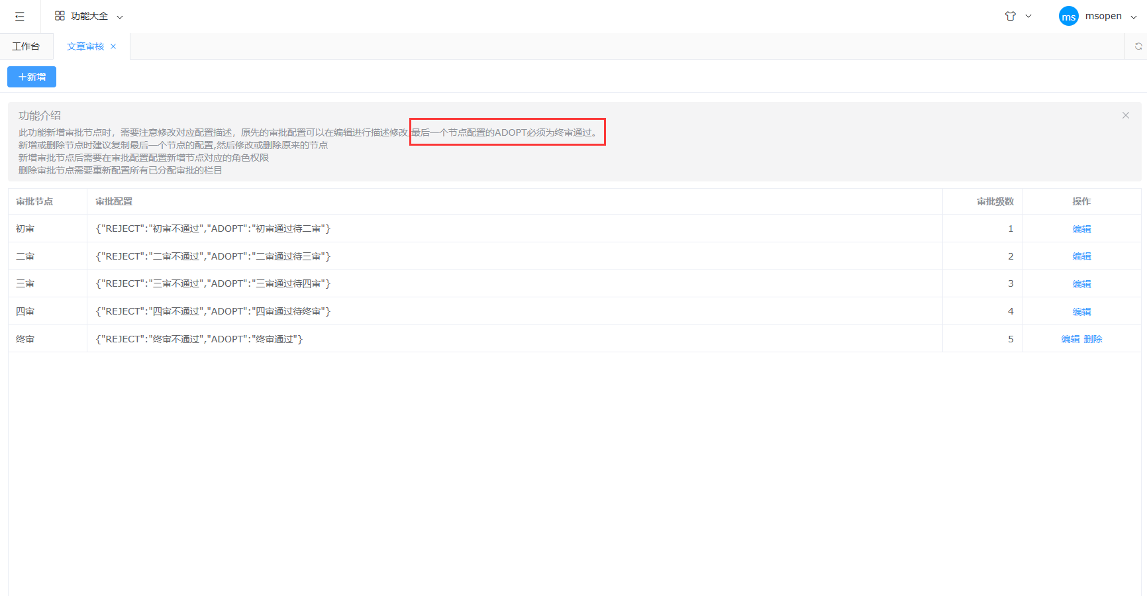Click the ms user avatar

[1068, 17]
